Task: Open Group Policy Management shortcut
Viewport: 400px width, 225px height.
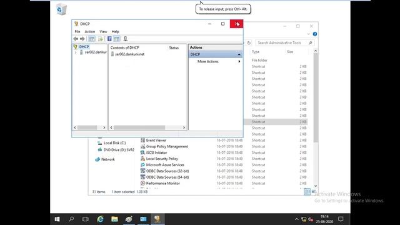Action: [x=167, y=146]
